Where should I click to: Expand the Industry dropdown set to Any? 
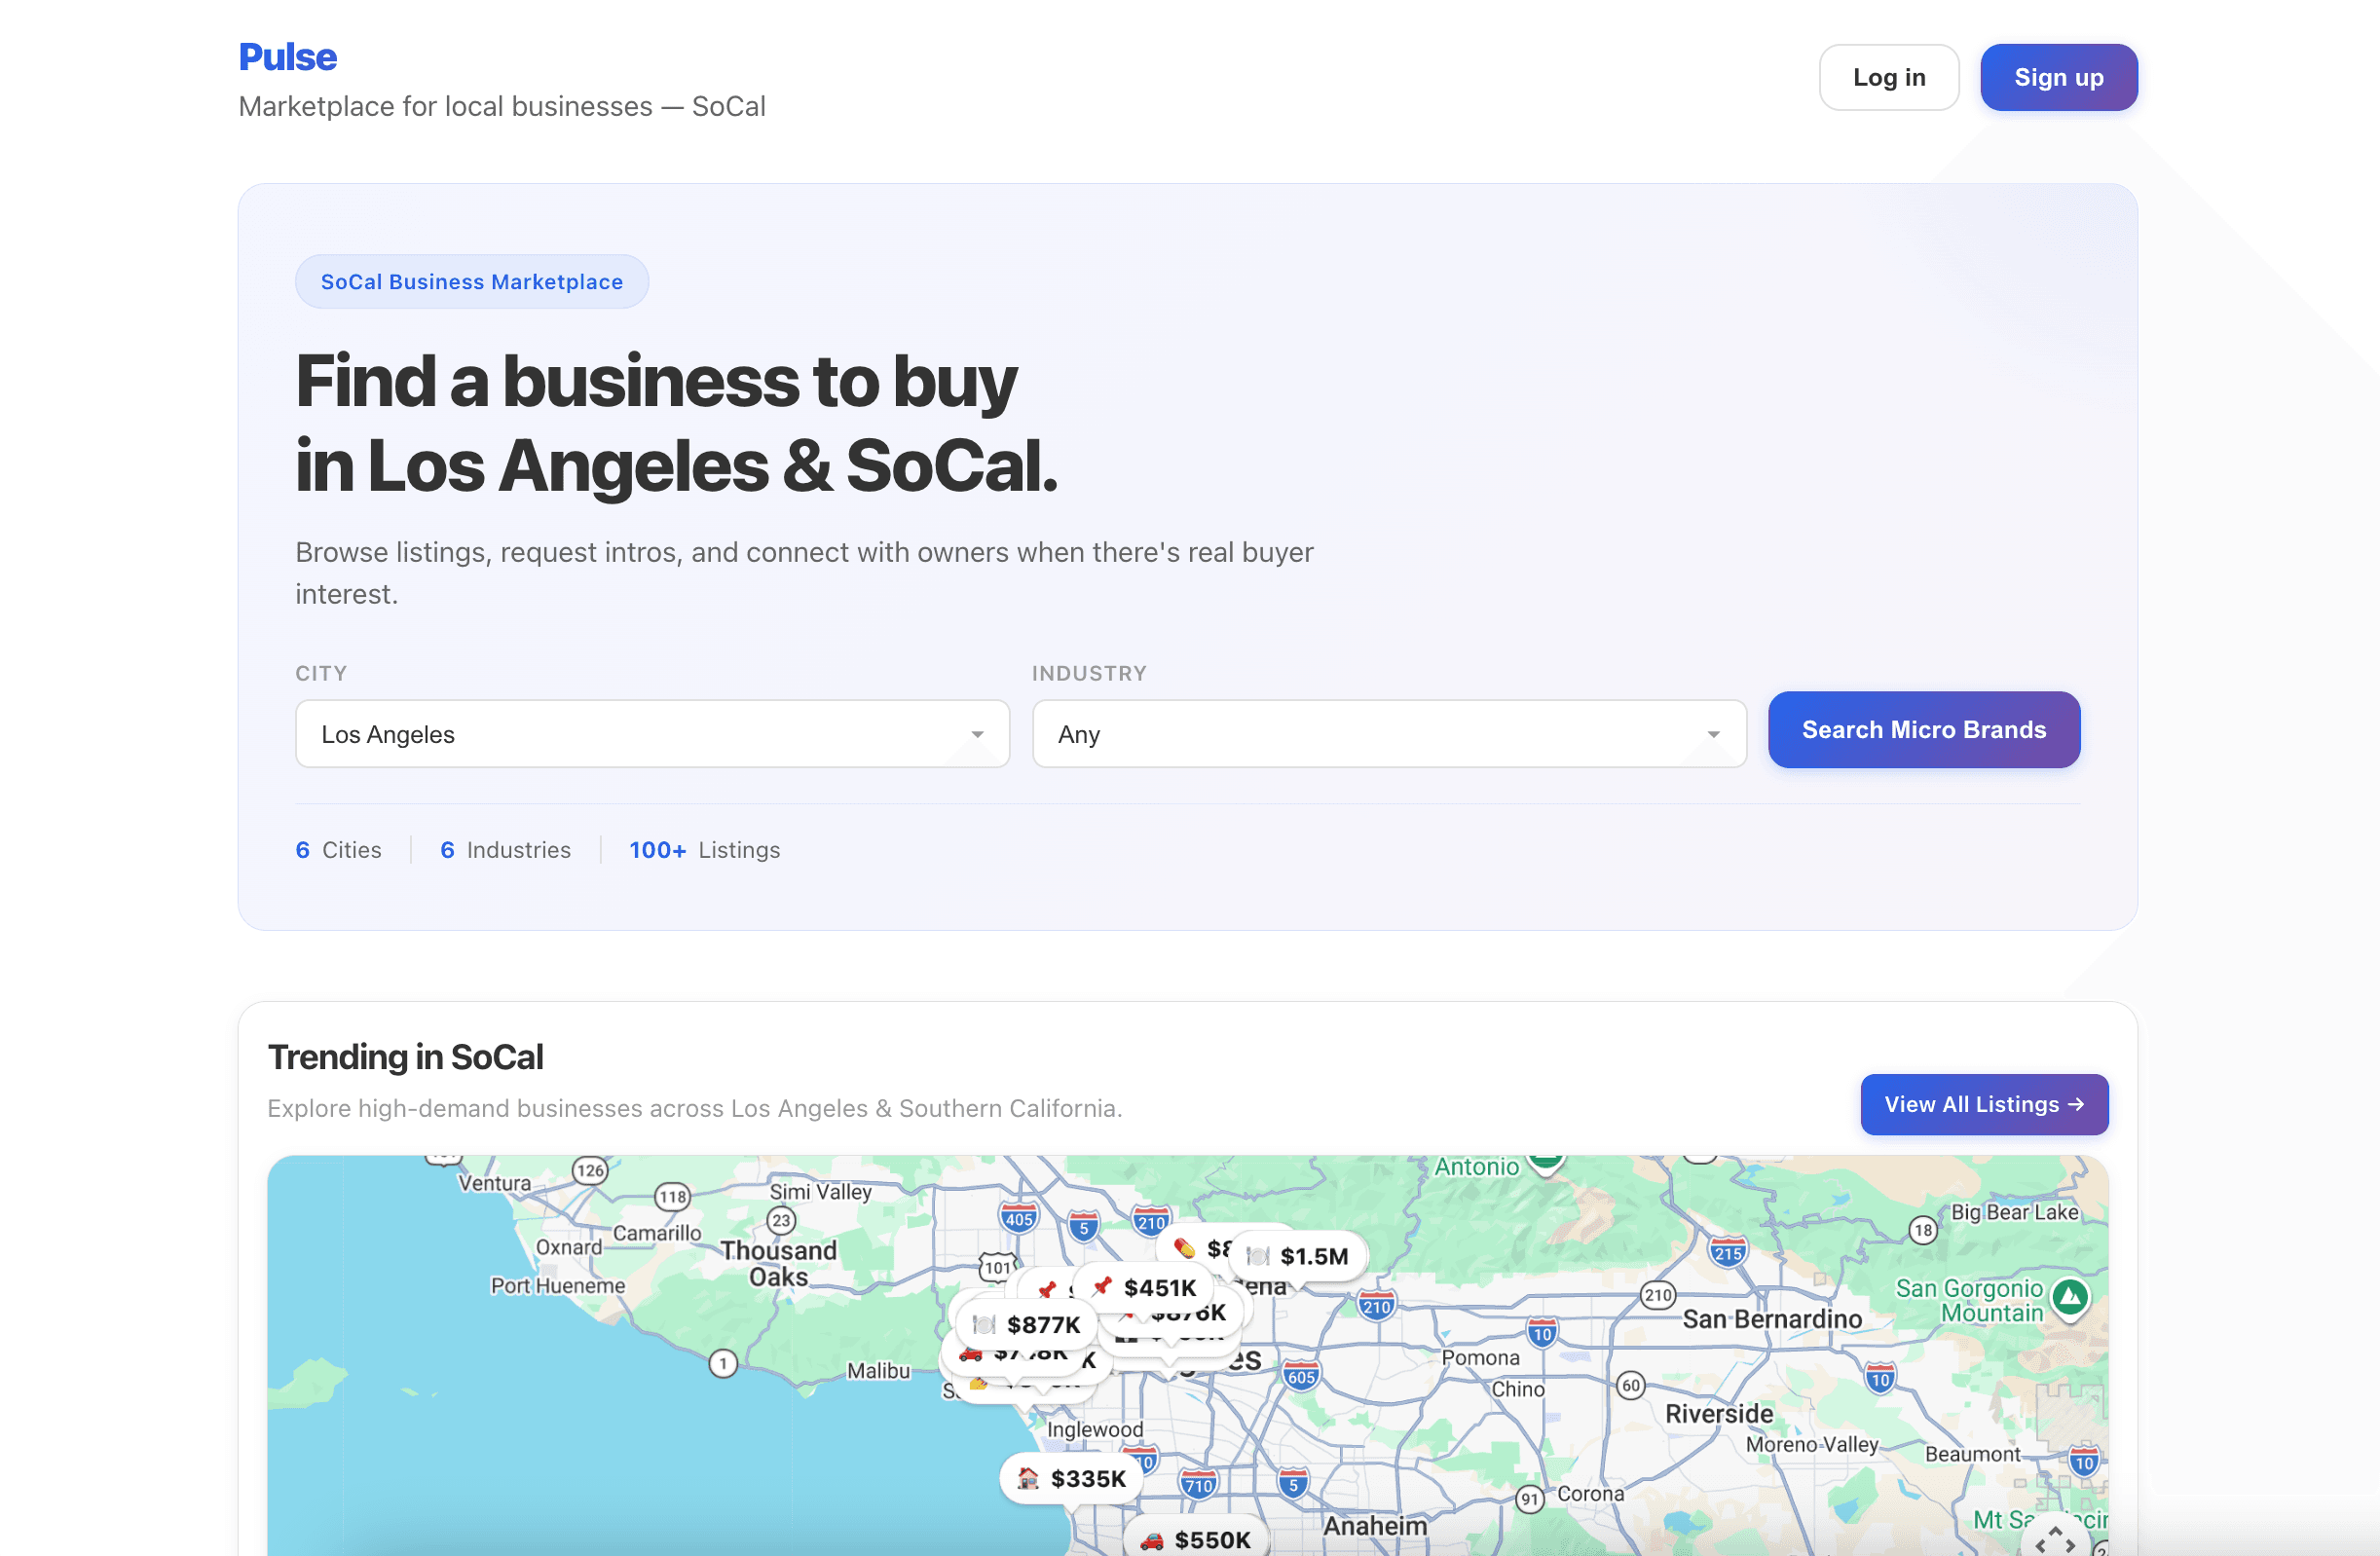click(1388, 733)
